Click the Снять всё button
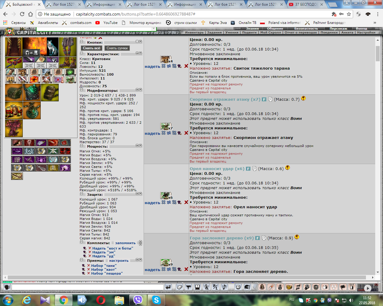383x306 pixels. pyautogui.click(x=92, y=48)
